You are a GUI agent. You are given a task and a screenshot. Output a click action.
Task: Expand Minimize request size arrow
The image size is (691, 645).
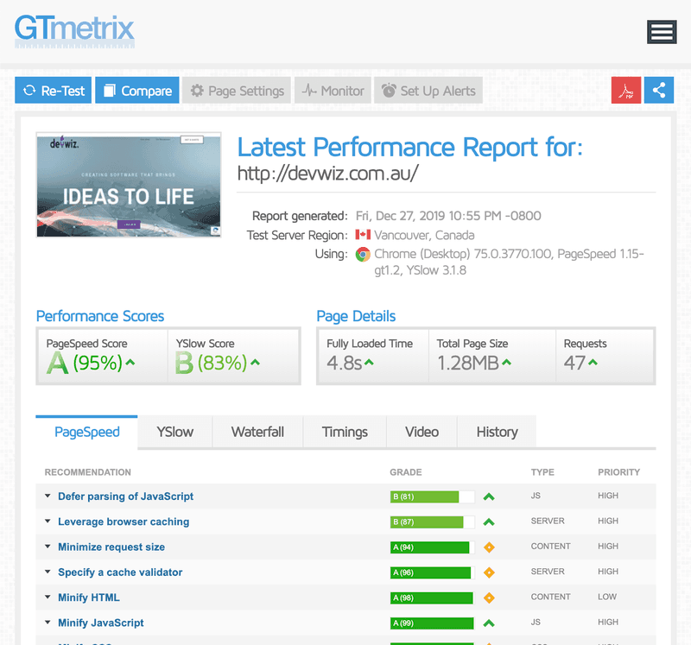click(x=48, y=547)
